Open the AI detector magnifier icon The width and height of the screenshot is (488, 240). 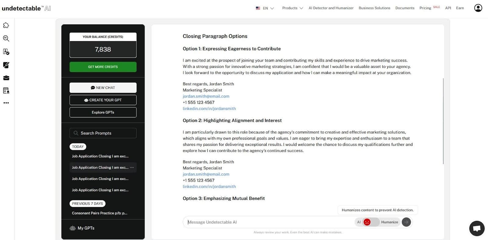point(6,38)
